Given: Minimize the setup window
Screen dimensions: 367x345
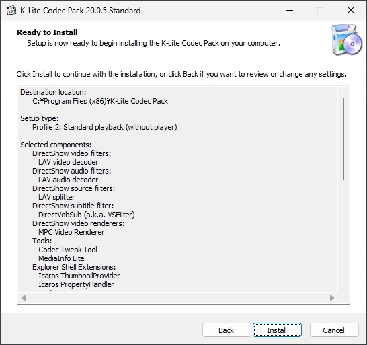Looking at the screenshot, I should [x=290, y=10].
